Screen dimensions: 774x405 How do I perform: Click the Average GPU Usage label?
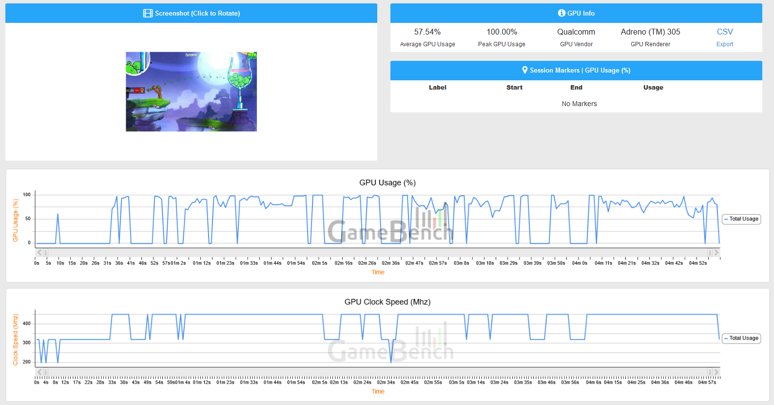(x=427, y=44)
